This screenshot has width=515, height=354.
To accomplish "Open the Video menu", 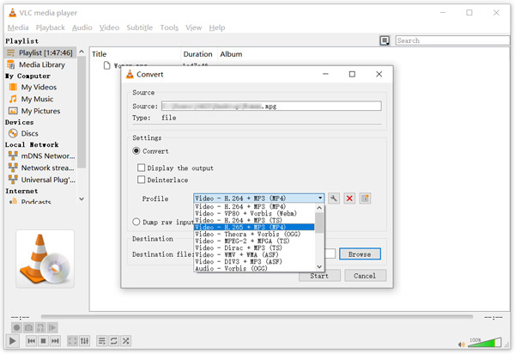I will (x=109, y=27).
